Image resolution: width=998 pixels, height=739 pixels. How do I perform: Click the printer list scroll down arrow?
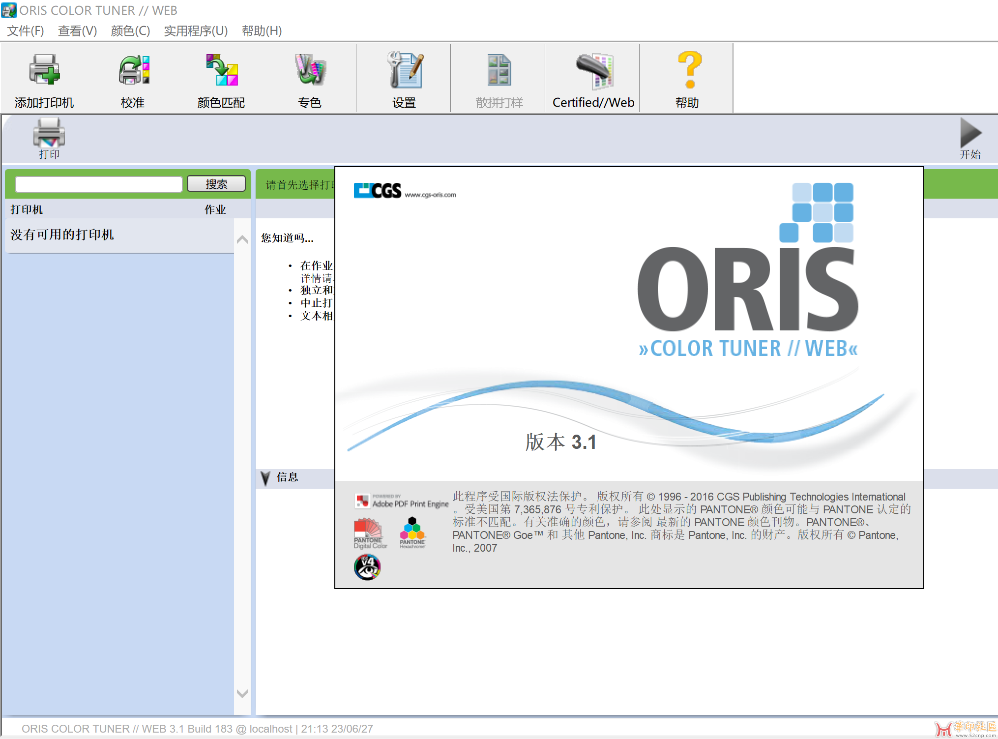pos(242,694)
